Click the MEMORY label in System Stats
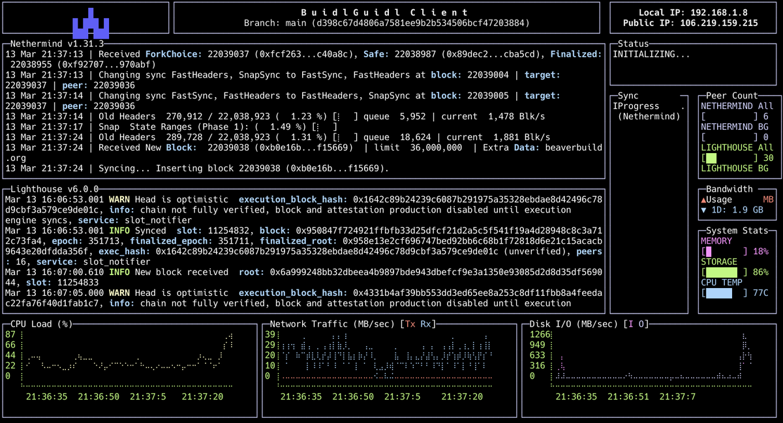The image size is (783, 423). point(716,241)
